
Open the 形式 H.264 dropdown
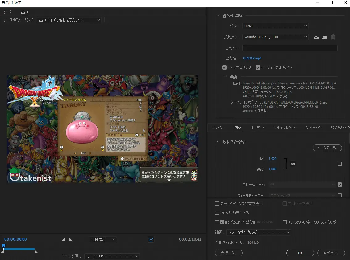coord(275,26)
